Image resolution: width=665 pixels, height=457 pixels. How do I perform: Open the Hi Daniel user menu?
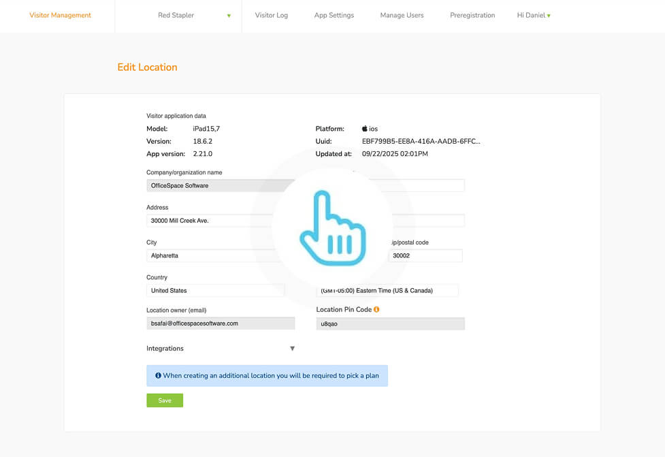click(x=534, y=16)
